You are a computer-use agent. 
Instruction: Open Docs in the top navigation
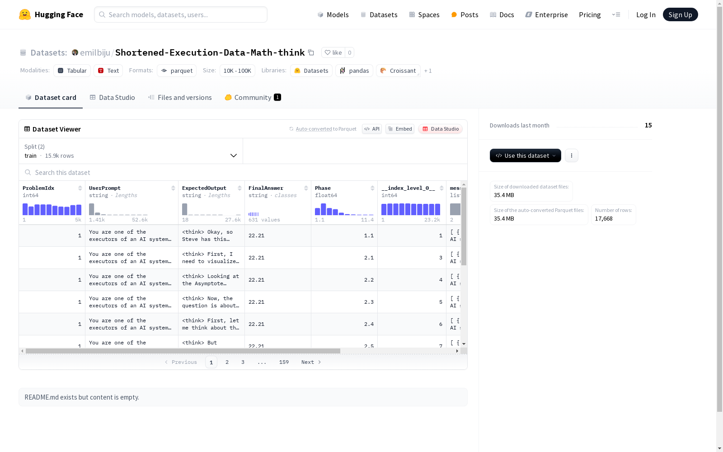click(502, 14)
